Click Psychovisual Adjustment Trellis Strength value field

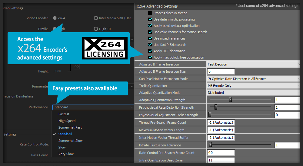pos(287,115)
